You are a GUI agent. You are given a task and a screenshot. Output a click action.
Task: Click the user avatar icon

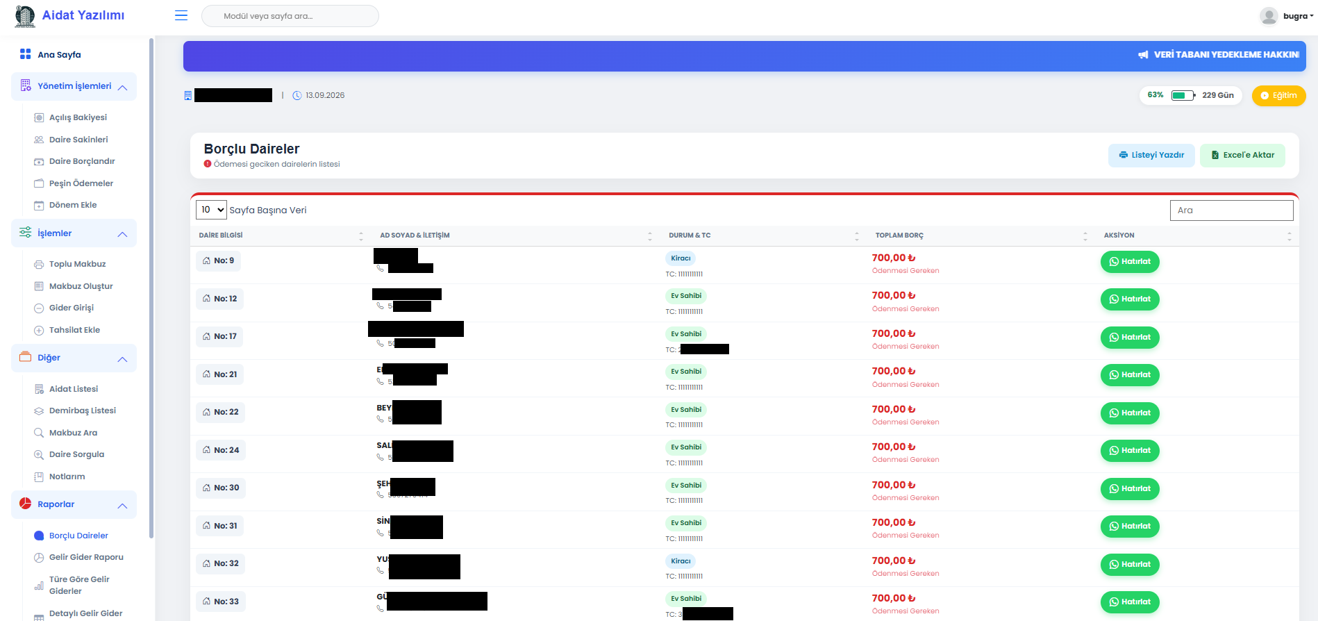[x=1269, y=16]
